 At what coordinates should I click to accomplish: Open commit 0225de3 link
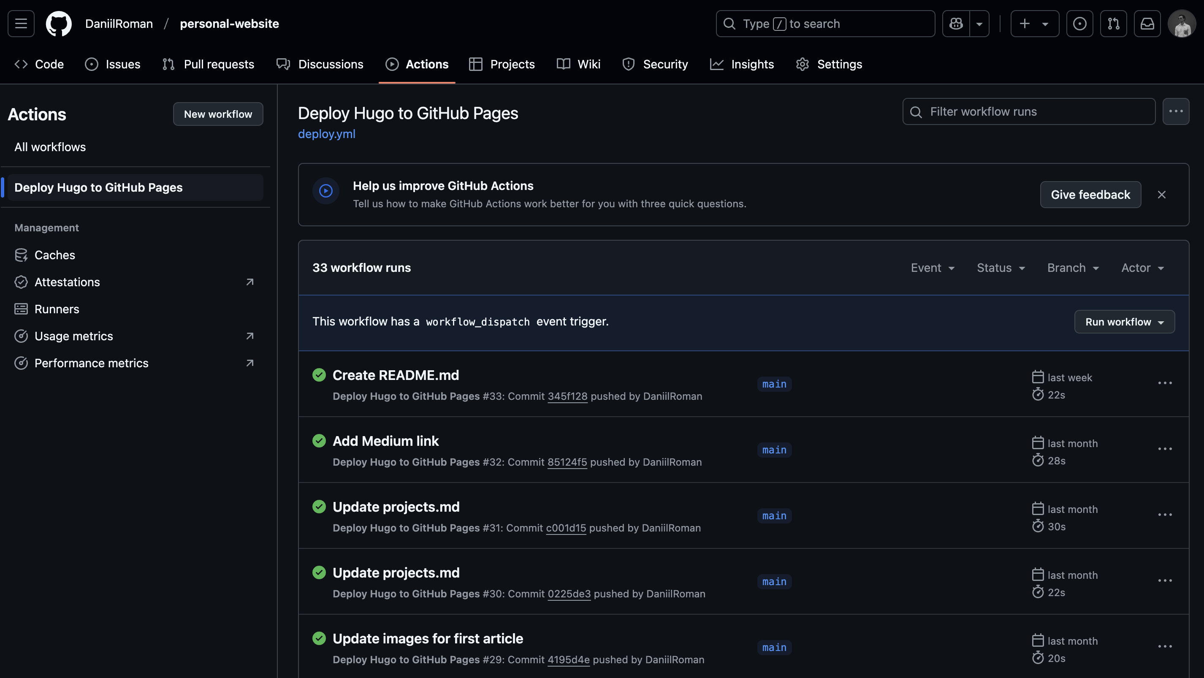click(x=569, y=594)
